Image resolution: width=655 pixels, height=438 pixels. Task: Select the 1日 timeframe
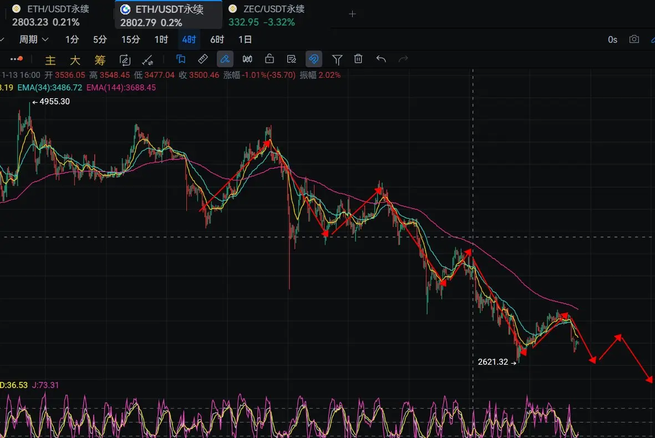click(245, 39)
